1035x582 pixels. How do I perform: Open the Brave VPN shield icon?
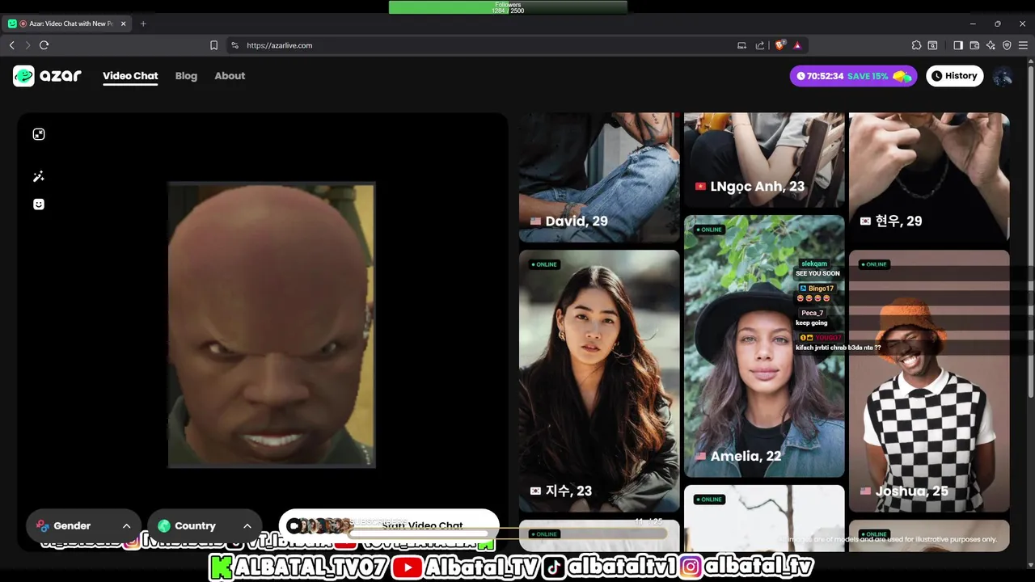click(1007, 45)
